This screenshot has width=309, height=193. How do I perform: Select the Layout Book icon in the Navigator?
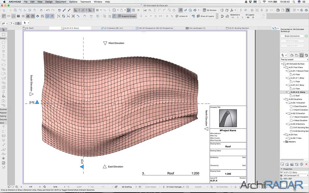pos(302,55)
